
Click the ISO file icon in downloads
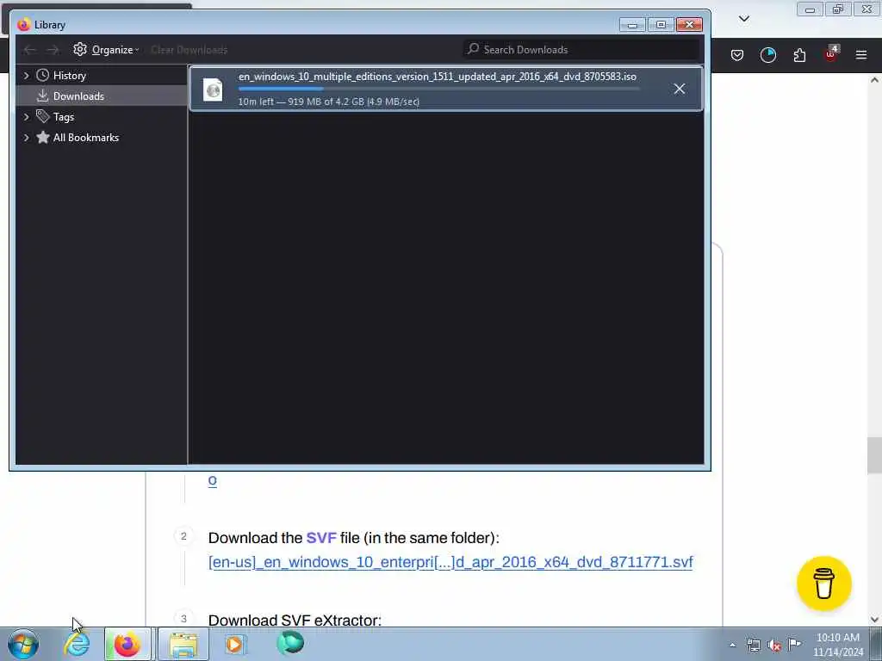coord(214,90)
